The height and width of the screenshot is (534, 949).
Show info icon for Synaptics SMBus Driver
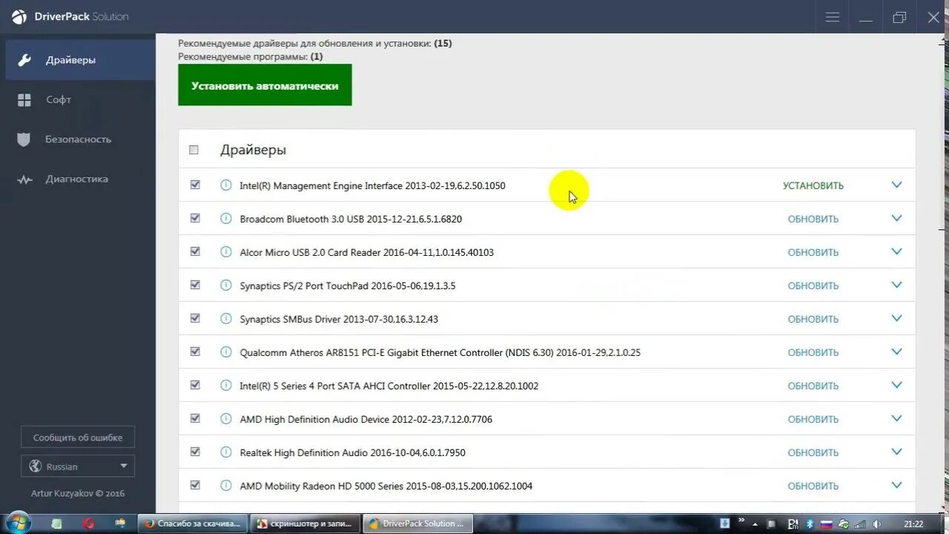click(x=226, y=319)
